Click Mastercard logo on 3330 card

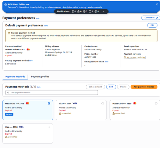[x=135, y=103]
